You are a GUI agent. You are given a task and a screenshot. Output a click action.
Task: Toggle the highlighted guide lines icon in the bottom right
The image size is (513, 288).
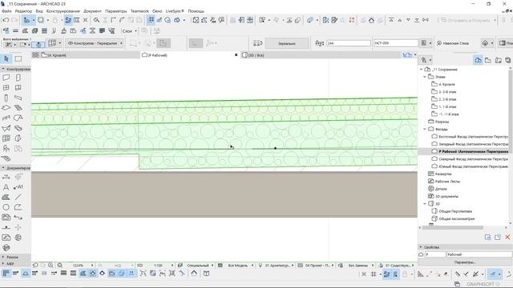pos(386,274)
